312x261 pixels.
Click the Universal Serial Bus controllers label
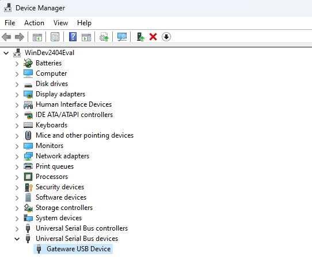[82, 228]
